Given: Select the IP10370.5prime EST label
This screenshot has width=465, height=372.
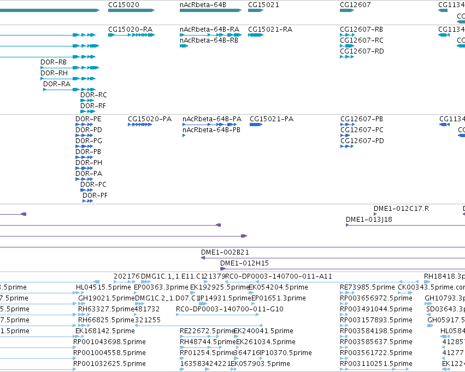Looking at the screenshot, I should pyautogui.click(x=286, y=353).
